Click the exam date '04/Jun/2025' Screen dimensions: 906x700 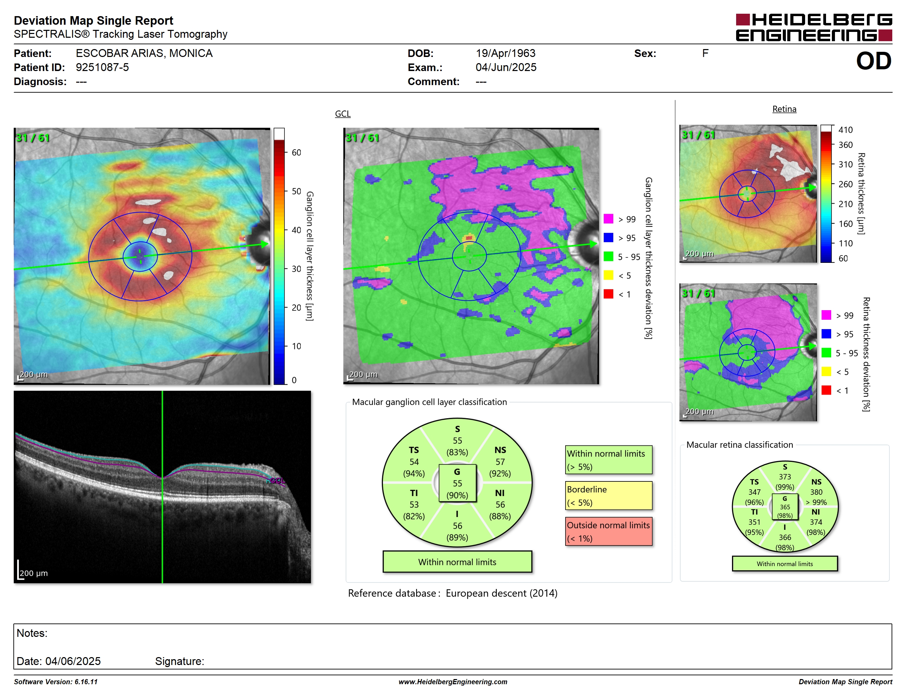[x=506, y=67]
